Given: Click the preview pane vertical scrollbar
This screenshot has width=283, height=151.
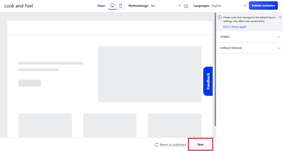Looking at the screenshot, I should [215, 69].
